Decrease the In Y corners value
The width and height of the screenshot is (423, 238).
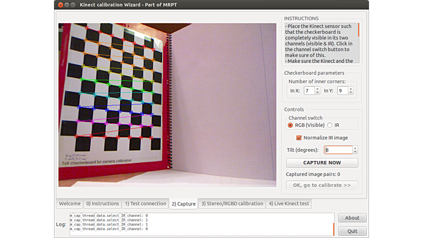point(351,92)
